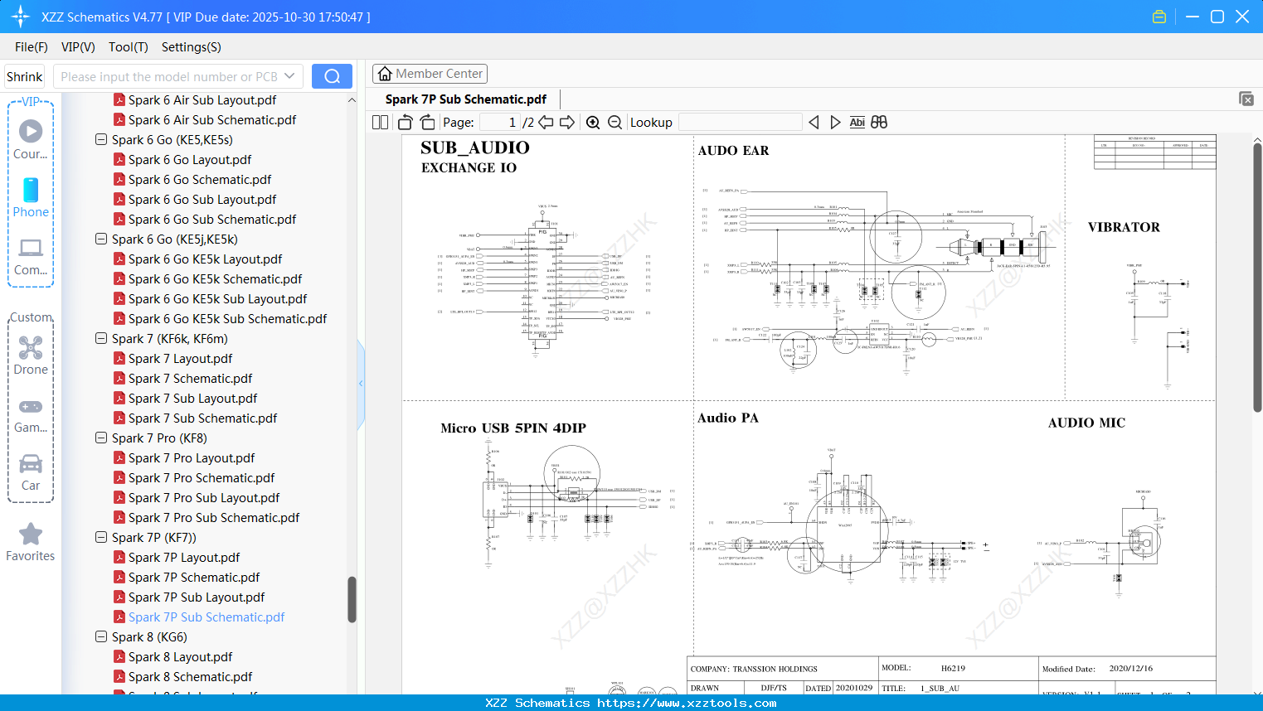1263x711 pixels.
Task: Toggle the Abi text selection mode
Action: 857,122
